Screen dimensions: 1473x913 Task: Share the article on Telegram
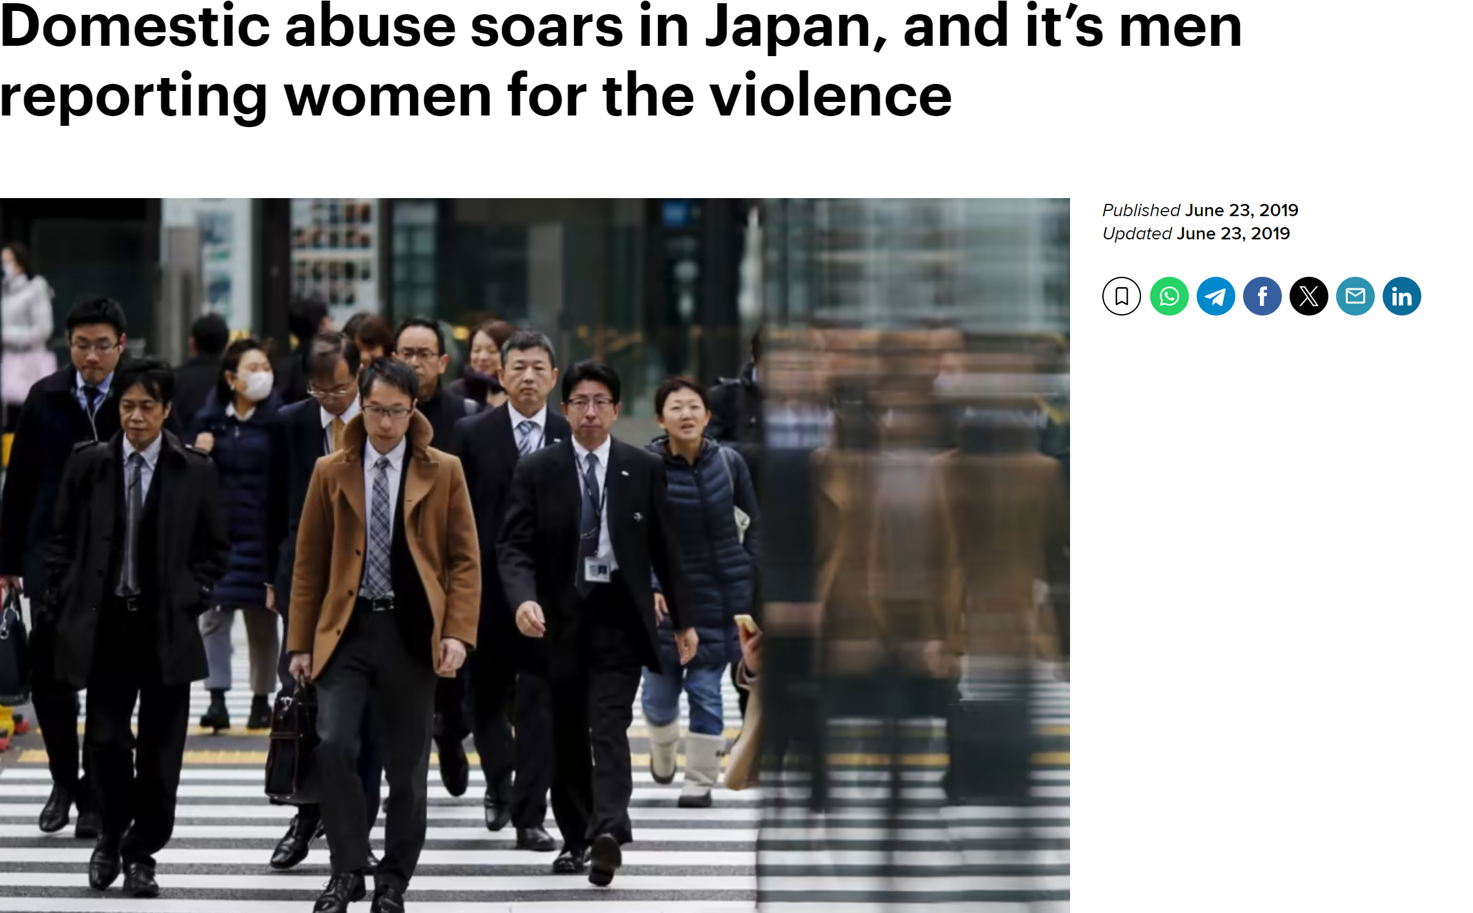click(1215, 296)
